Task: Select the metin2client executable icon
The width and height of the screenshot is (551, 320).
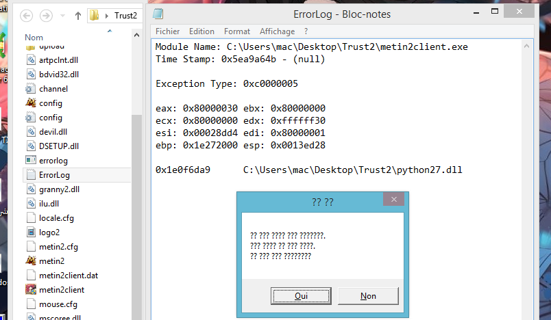Action: coord(31,290)
